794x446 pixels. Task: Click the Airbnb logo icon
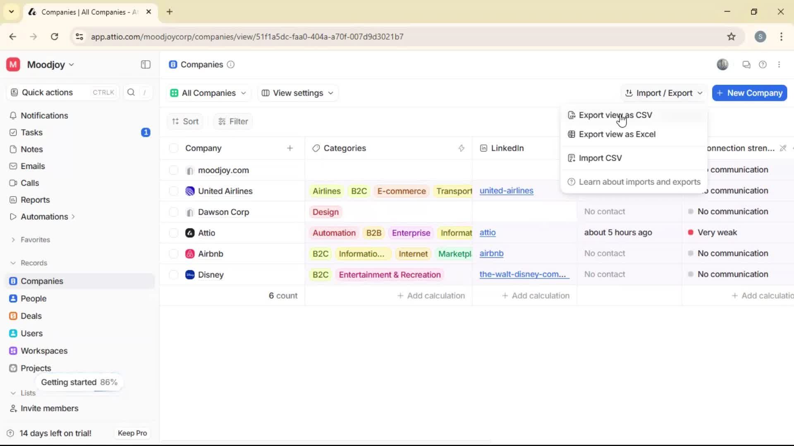click(x=190, y=254)
